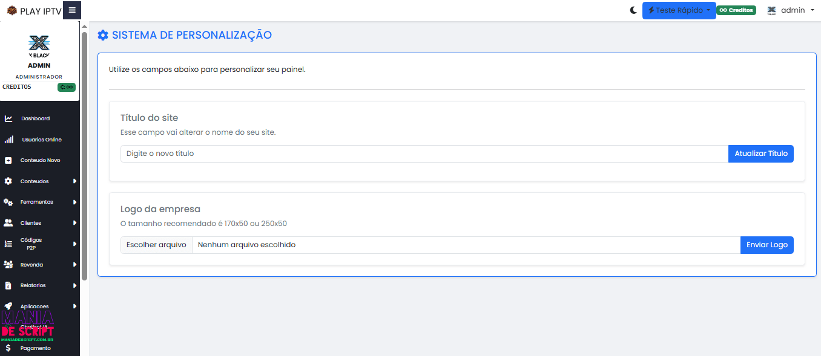Click the rocket icon beside Aplicacoes
This screenshot has height=356, width=821.
point(8,306)
